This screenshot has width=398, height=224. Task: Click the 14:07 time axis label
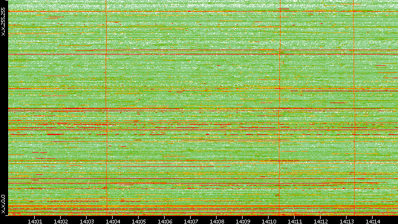pyautogui.click(x=191, y=221)
